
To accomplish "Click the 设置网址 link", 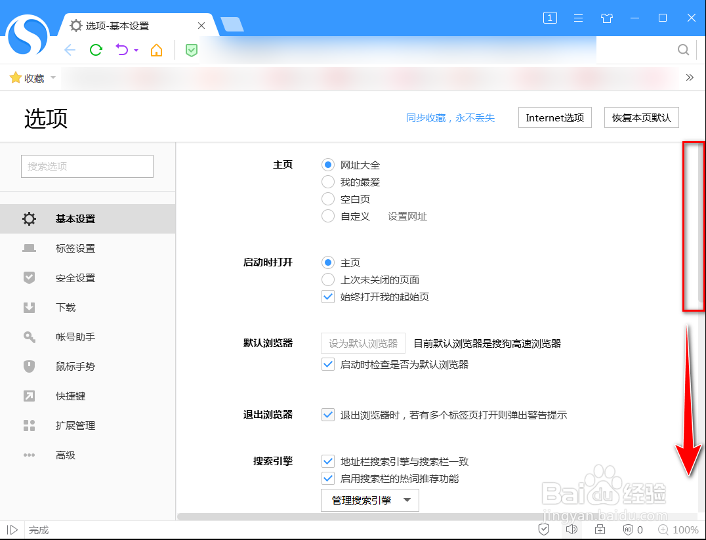I will (407, 217).
